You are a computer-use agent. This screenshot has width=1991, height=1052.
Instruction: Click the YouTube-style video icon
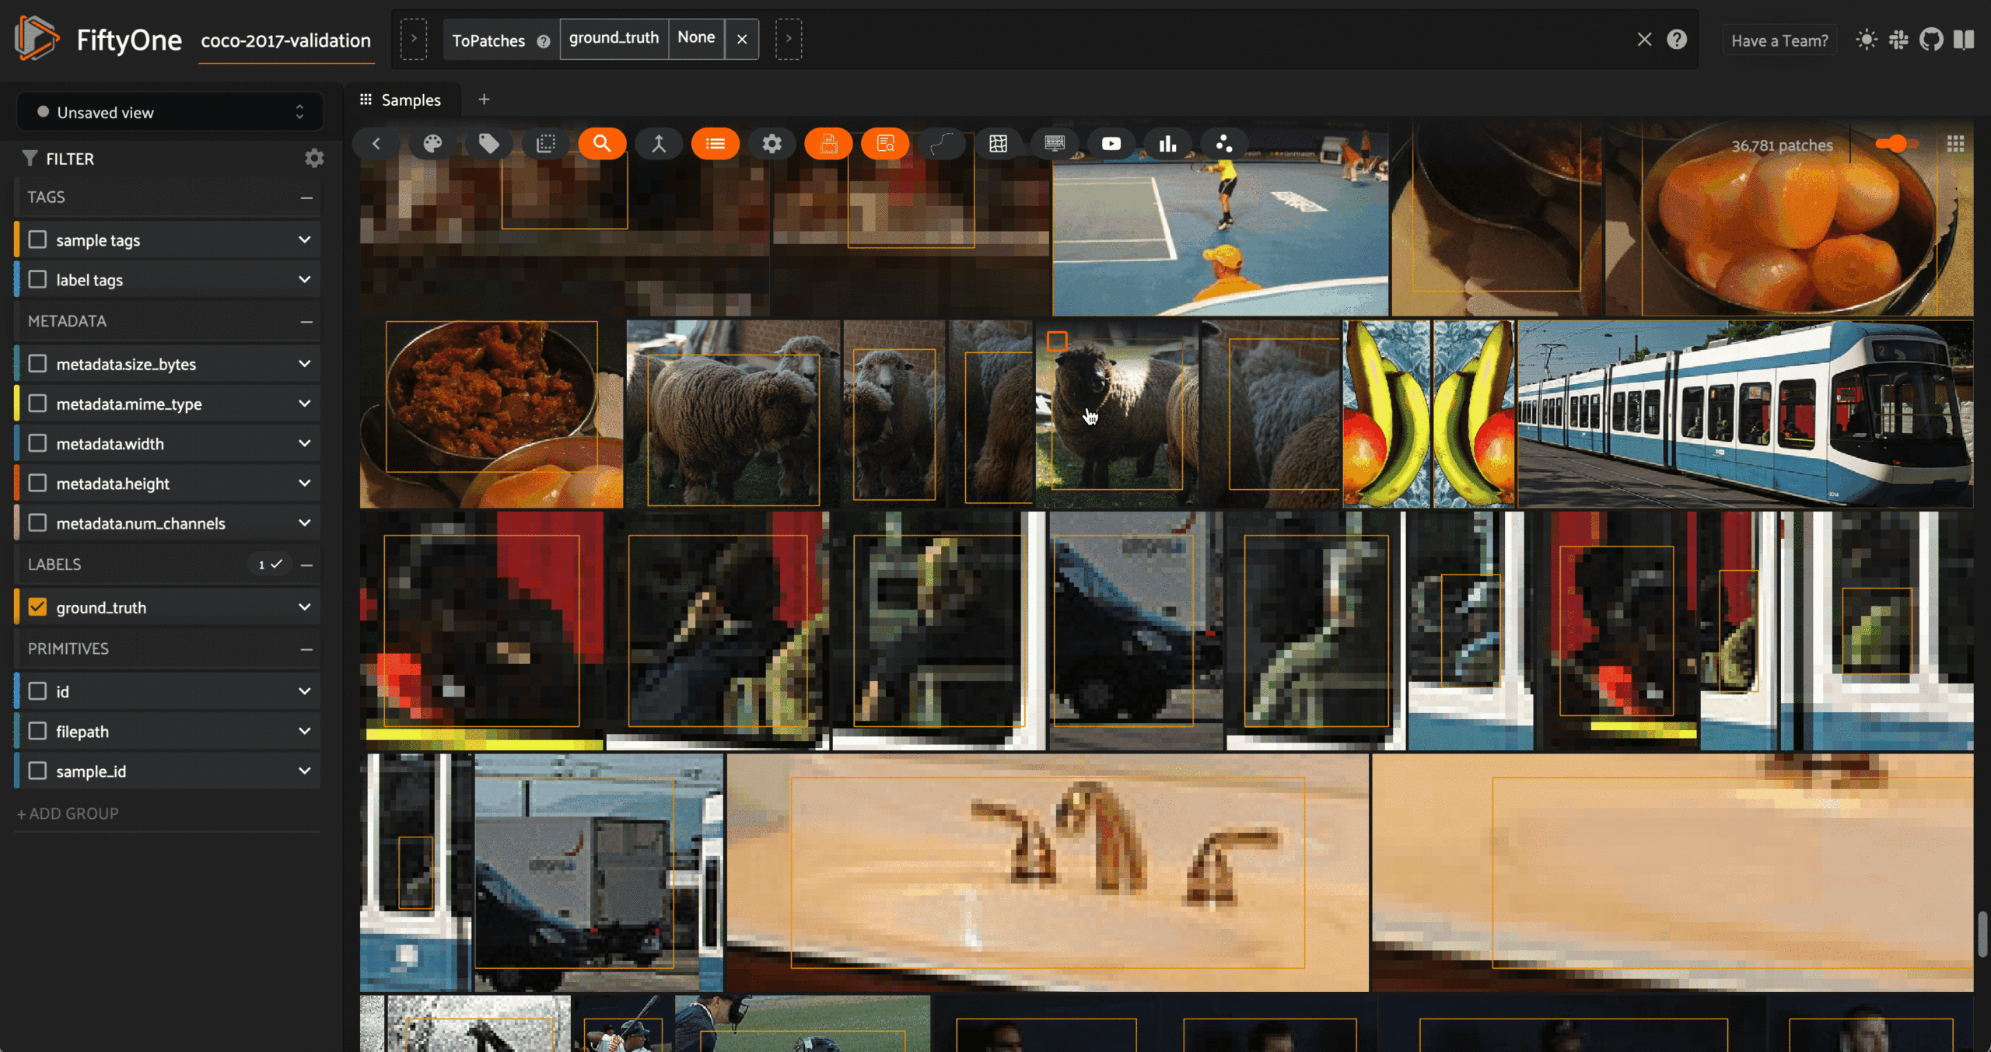[1111, 144]
